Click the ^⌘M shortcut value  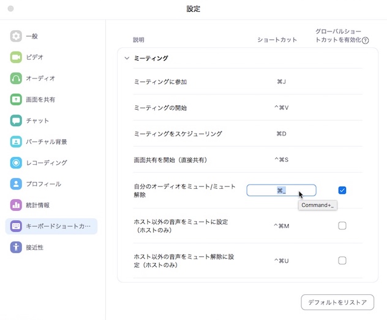(x=281, y=226)
